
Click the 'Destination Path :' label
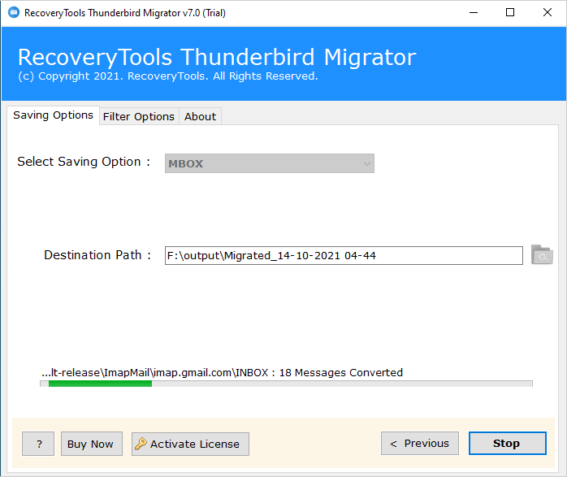97,255
